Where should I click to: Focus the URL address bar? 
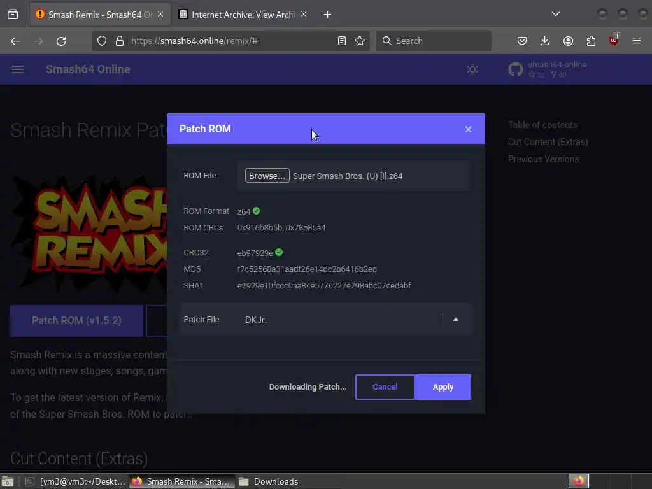pos(230,41)
